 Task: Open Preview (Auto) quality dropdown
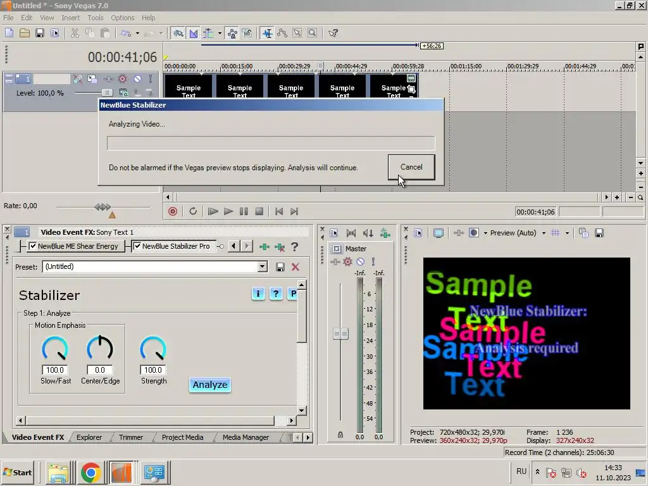pos(544,233)
